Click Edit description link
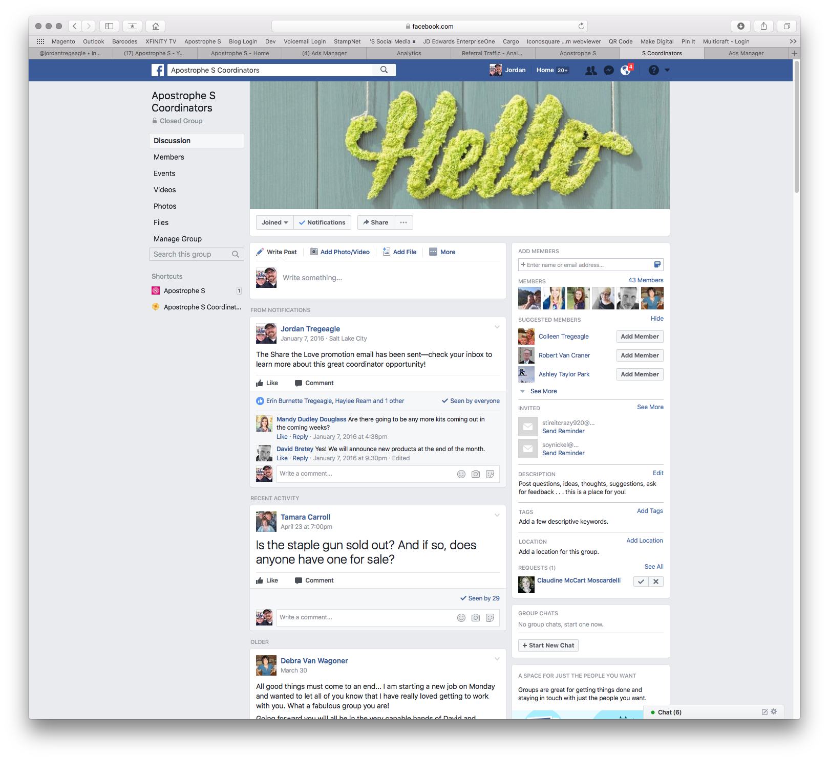The width and height of the screenshot is (829, 760). click(x=658, y=473)
